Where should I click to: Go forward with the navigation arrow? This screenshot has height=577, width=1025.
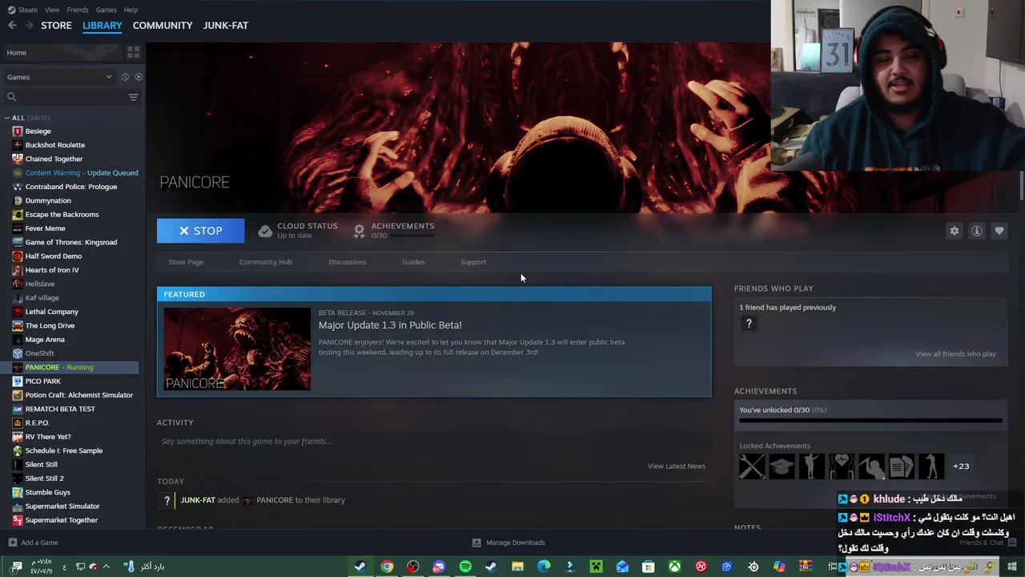click(29, 26)
